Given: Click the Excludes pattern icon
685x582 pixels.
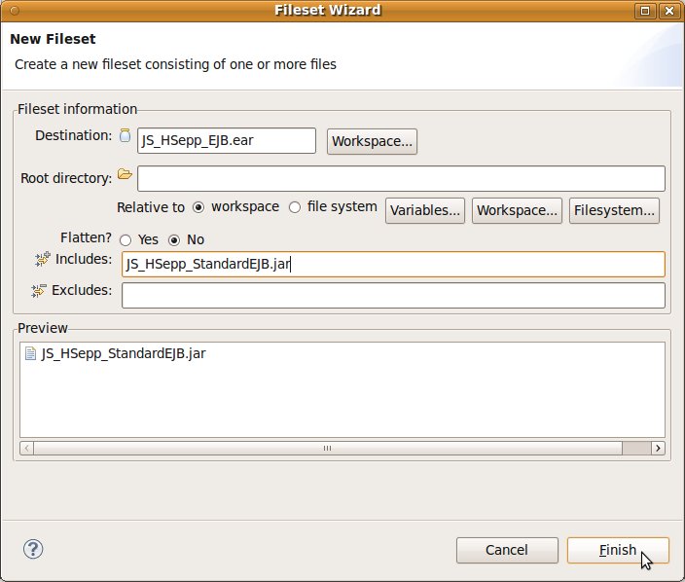Looking at the screenshot, I should (x=41, y=291).
